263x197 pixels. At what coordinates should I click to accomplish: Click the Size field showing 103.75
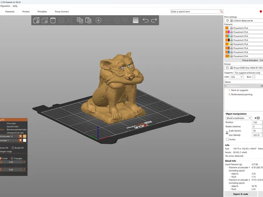click(x=257, y=135)
